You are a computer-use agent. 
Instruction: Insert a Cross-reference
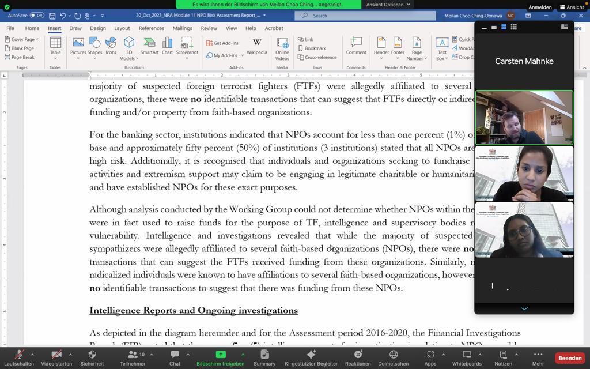[317, 57]
